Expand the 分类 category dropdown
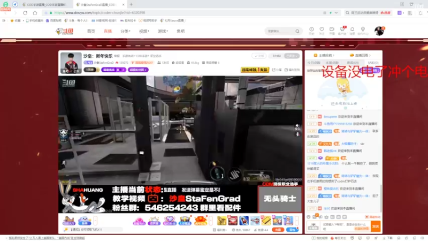428x241 pixels. point(125,31)
